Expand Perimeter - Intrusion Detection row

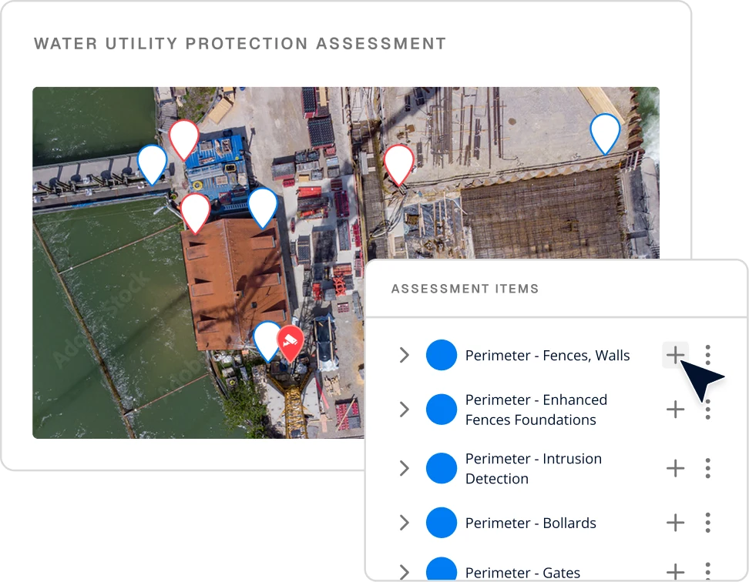[x=405, y=469]
